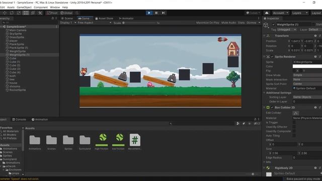Viewport: 322px width, 181px height.
Task: Open the Sprites folder in Assets
Action: tap(68, 142)
